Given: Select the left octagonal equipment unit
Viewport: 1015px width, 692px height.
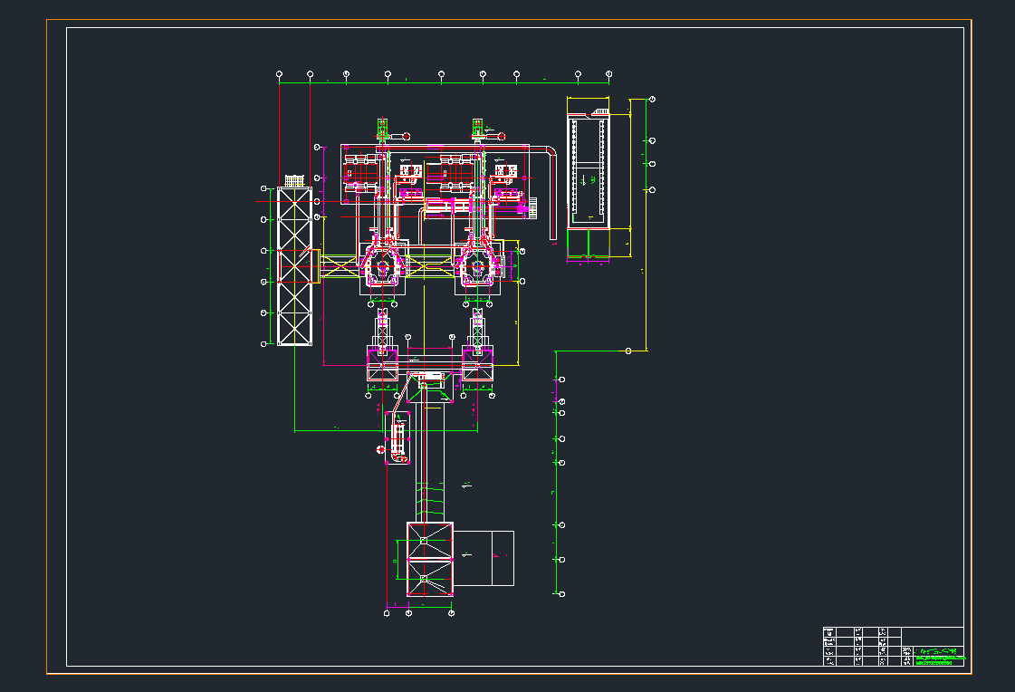Looking at the screenshot, I should tap(384, 265).
